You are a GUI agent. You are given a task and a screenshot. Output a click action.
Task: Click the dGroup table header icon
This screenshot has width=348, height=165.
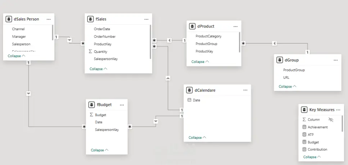(x=280, y=60)
